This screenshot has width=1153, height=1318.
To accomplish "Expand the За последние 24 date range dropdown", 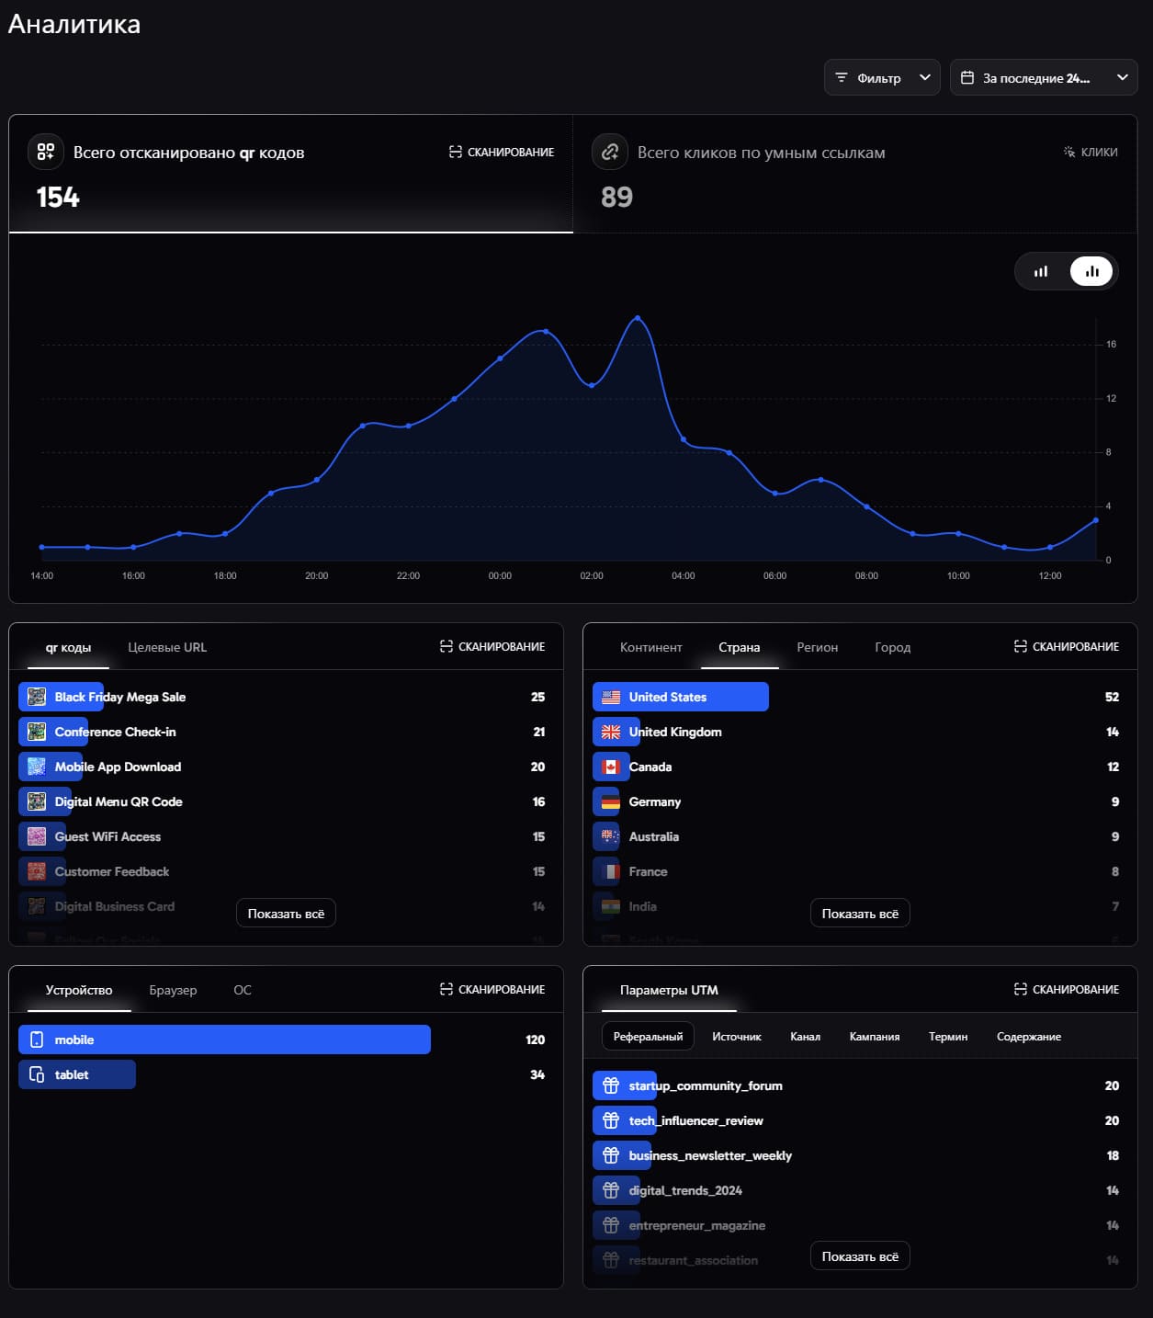I will click(1043, 78).
